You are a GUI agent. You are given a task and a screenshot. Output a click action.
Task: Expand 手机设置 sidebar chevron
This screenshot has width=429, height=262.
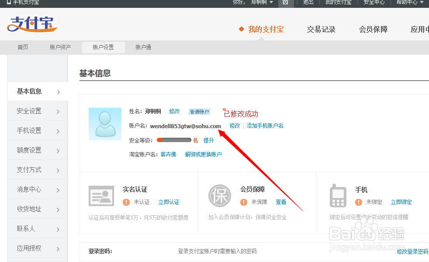pyautogui.click(x=58, y=131)
